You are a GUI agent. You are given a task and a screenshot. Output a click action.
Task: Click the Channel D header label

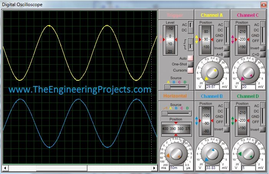pos(248,96)
